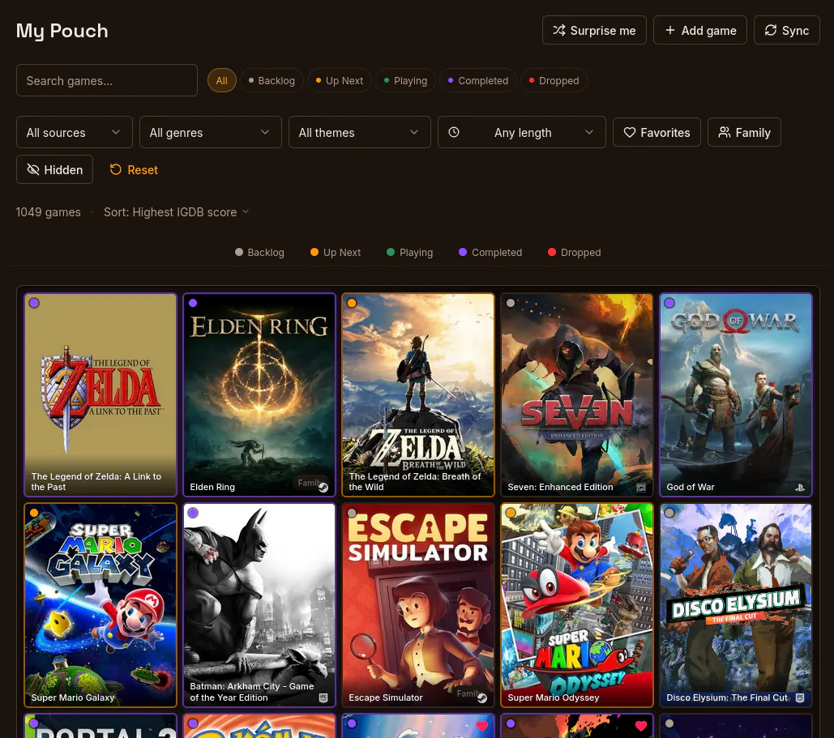Click status dot on Super Mario Odyssey card
The height and width of the screenshot is (738, 834).
[x=511, y=513]
